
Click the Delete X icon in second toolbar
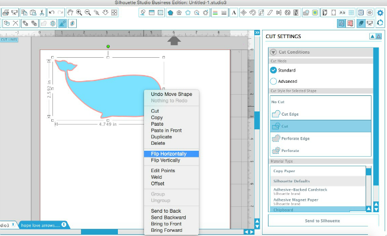[15, 23]
